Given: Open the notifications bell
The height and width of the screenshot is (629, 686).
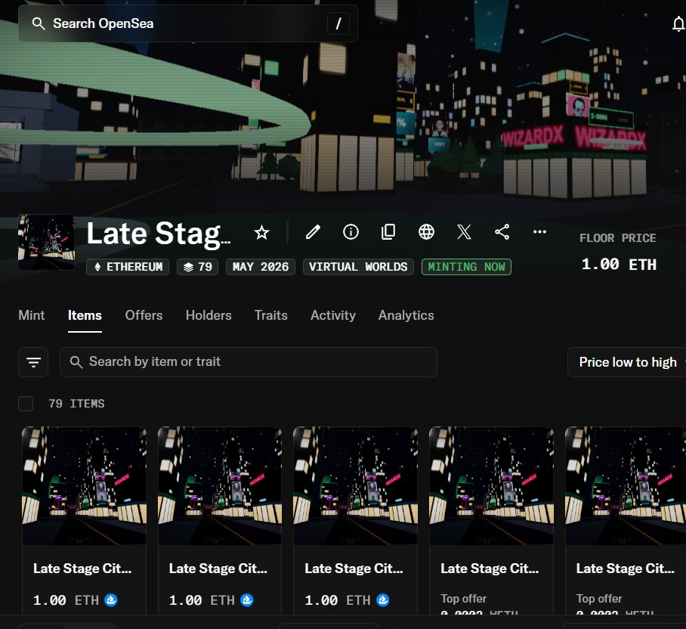Looking at the screenshot, I should (x=678, y=23).
